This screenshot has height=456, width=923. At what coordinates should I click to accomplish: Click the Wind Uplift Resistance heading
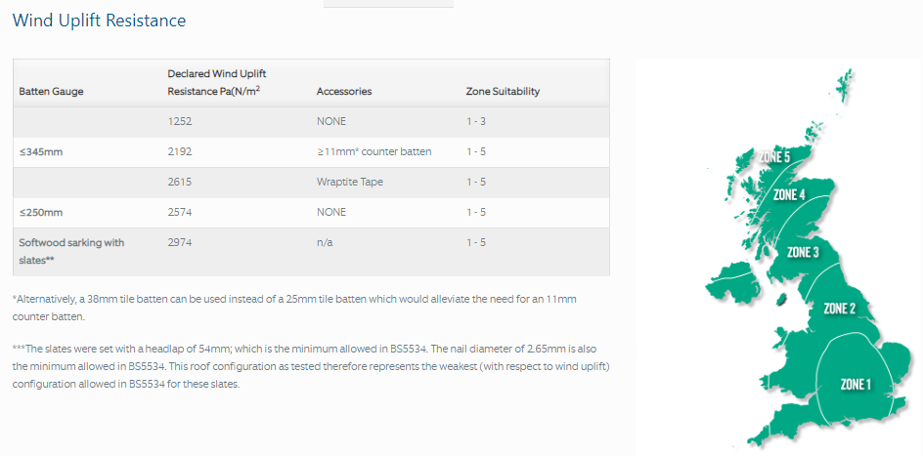(x=99, y=21)
